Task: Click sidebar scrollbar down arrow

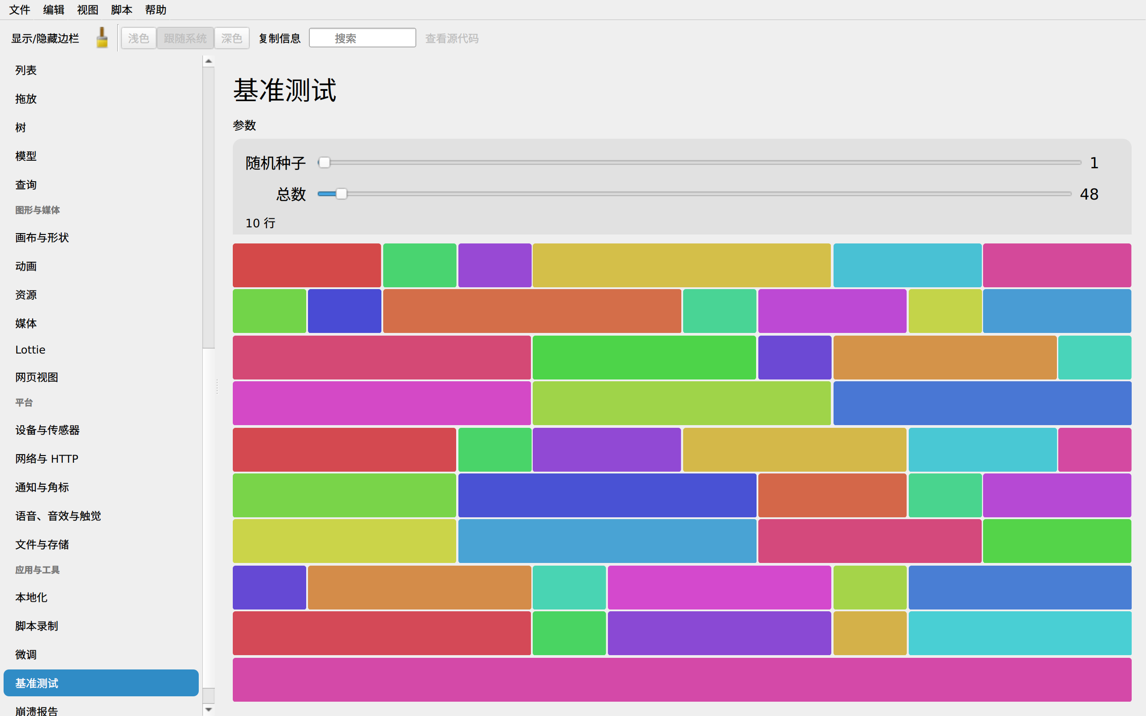Action: [x=208, y=709]
